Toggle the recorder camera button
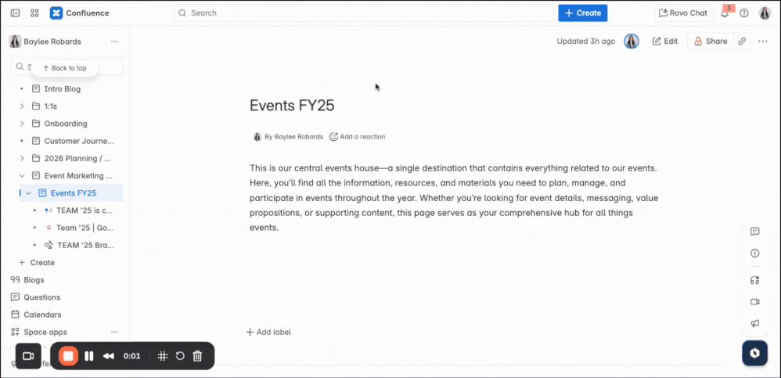This screenshot has width=781, height=378. [28, 356]
